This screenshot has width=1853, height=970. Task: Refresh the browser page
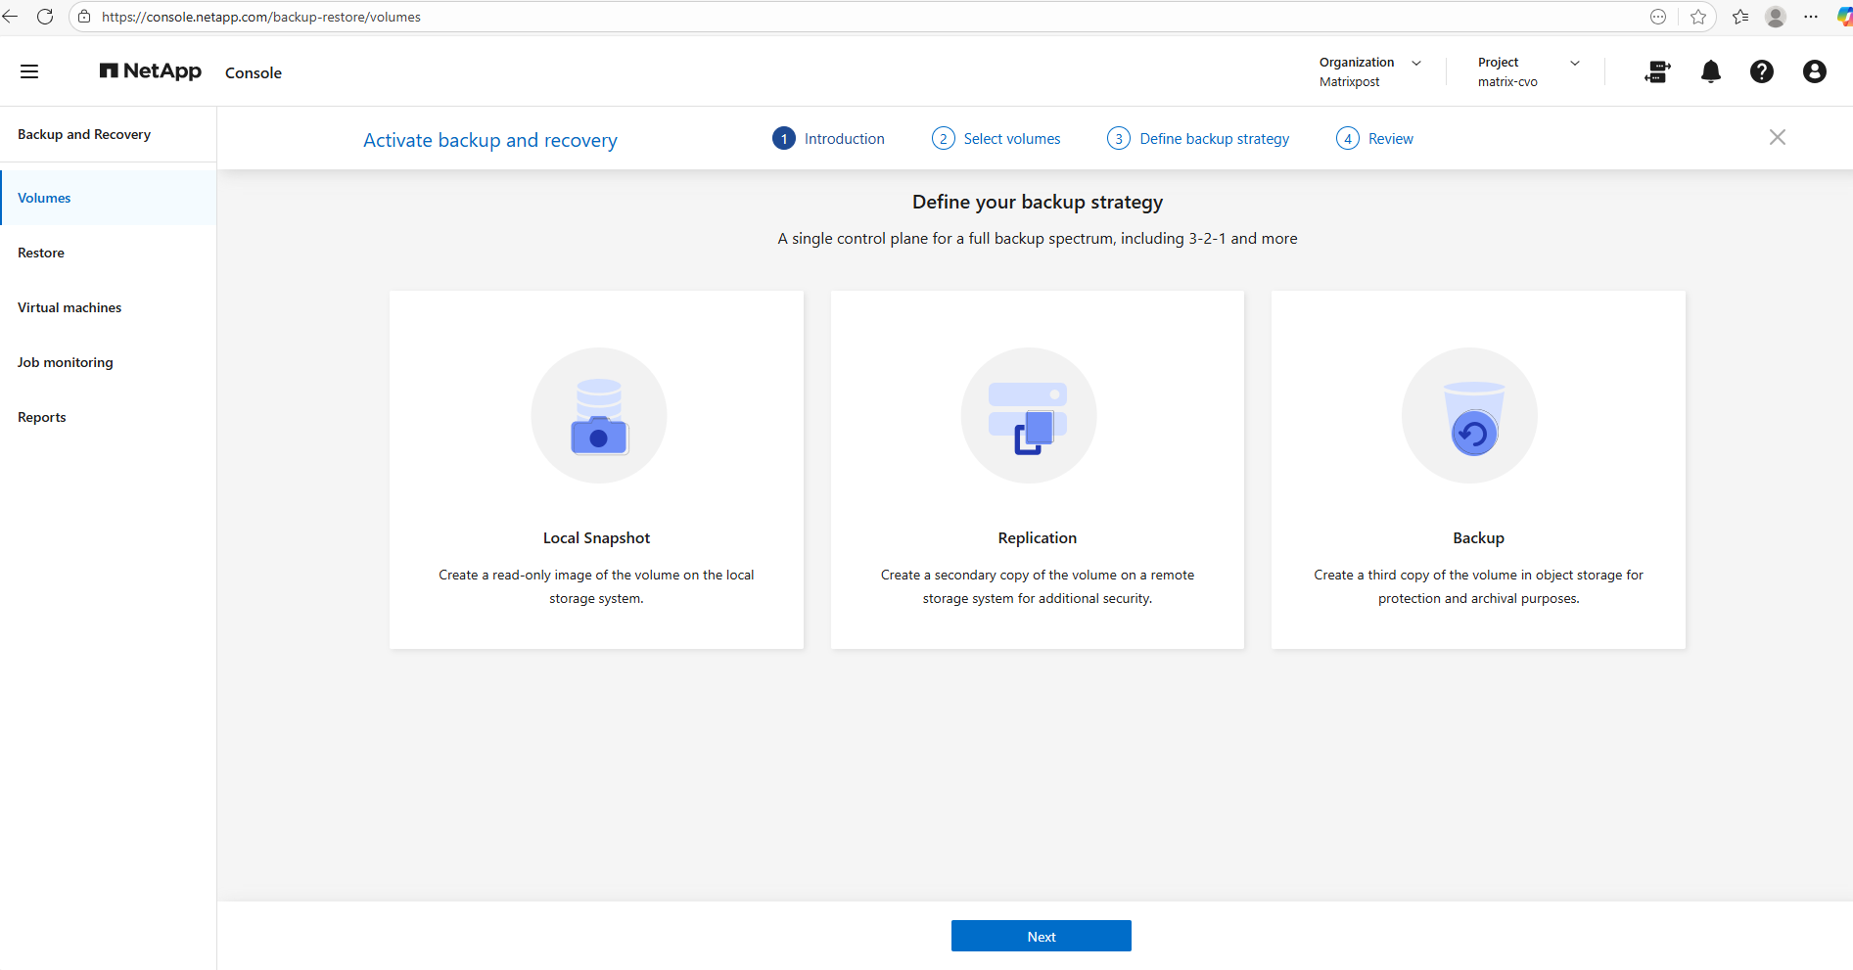(x=45, y=17)
